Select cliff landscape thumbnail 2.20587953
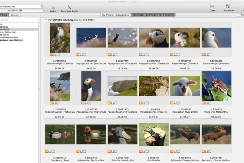Screen dimensions: 244x163 coord(122,86)
